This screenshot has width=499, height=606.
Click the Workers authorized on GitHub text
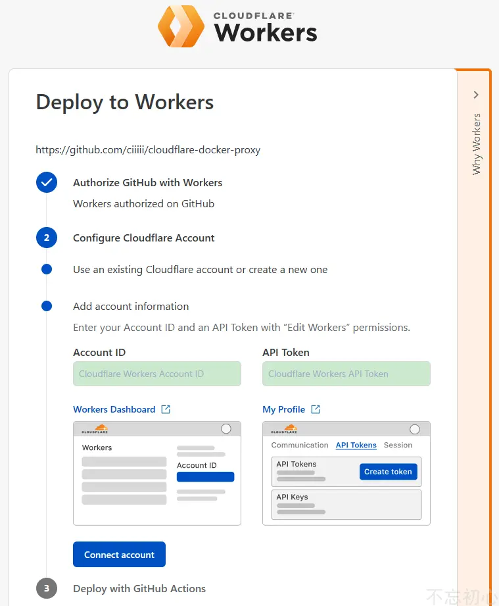click(144, 204)
